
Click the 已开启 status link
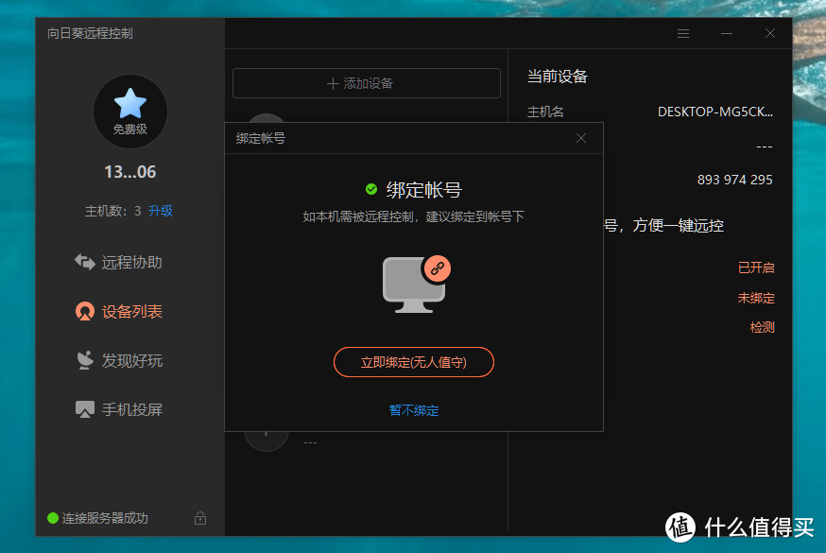click(756, 268)
